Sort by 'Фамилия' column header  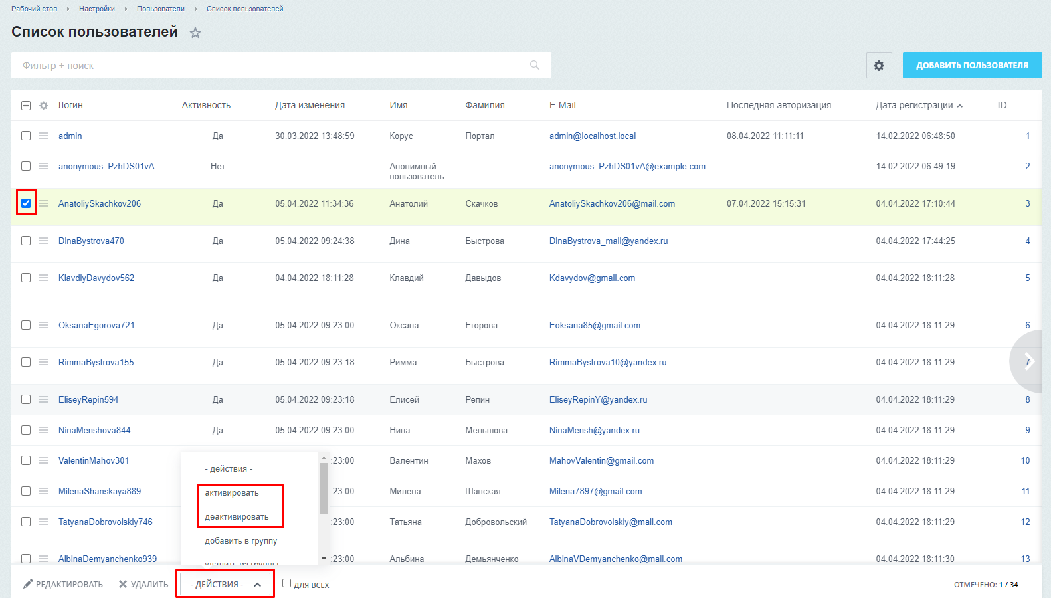(x=485, y=105)
